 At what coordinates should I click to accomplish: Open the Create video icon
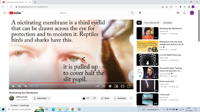click(x=178, y=13)
